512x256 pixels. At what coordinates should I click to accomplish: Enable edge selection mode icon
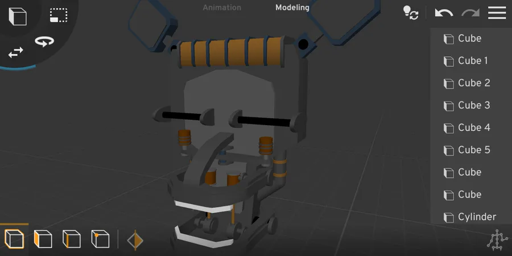pos(72,239)
